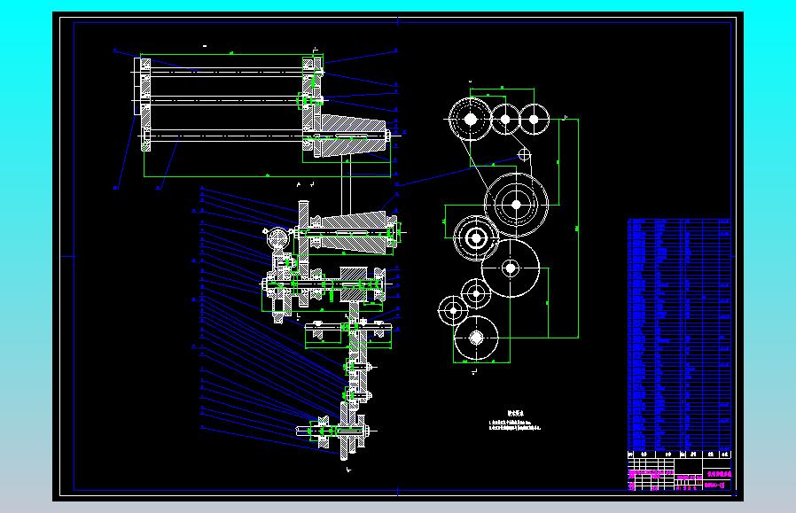Select the blue parts list table
The width and height of the screenshot is (796, 513).
pos(679,334)
